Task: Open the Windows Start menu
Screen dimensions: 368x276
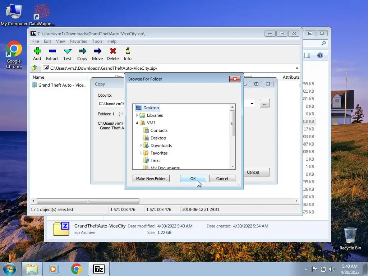Action: [x=10, y=269]
